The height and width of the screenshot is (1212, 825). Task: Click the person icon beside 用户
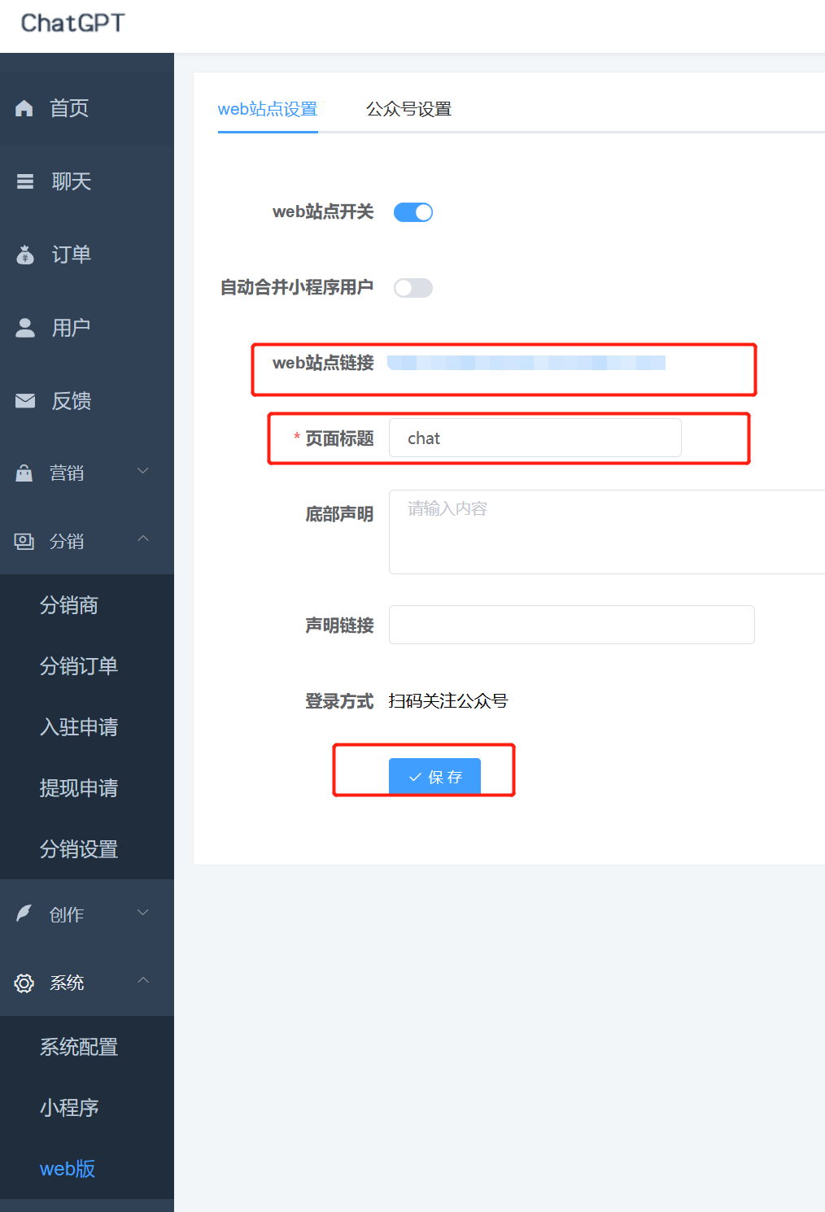point(25,328)
